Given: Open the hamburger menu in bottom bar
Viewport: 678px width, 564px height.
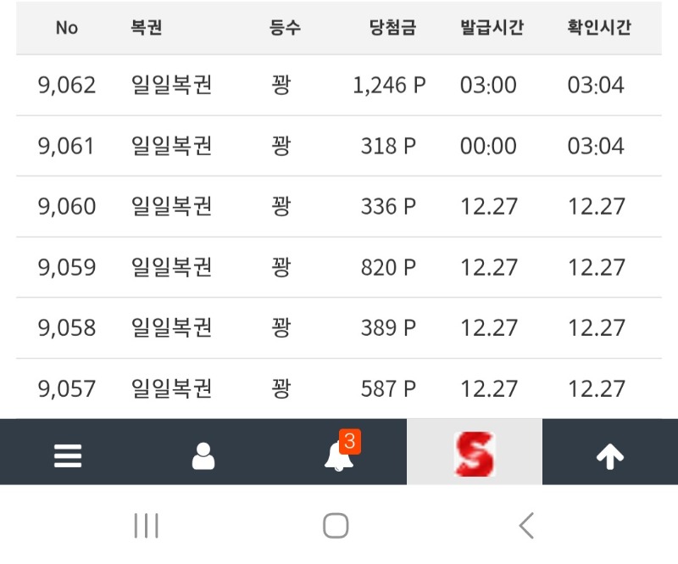Looking at the screenshot, I should click(68, 456).
